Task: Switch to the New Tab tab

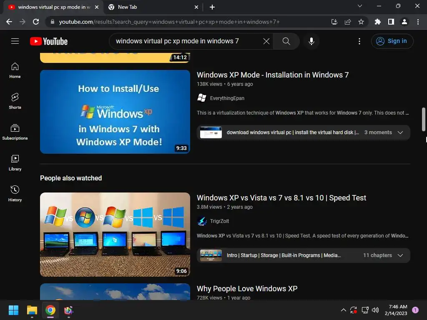Action: (x=153, y=7)
